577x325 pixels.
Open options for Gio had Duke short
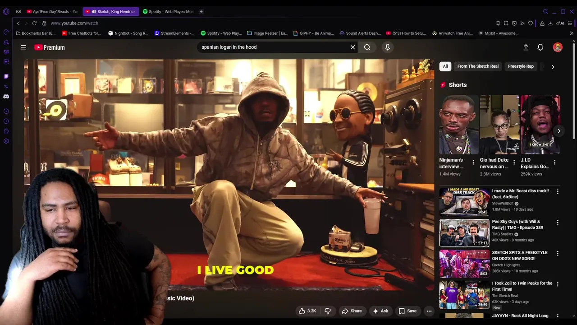click(x=514, y=162)
